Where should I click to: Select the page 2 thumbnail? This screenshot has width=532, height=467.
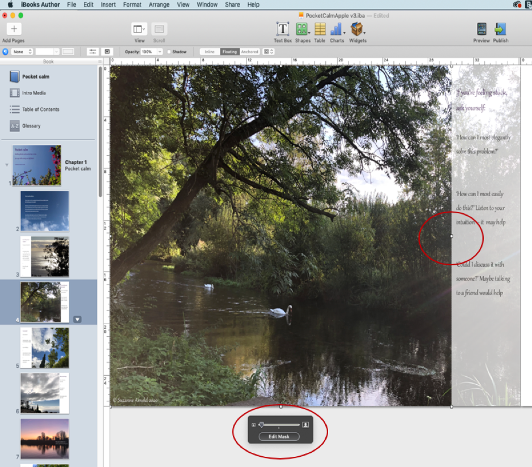(x=44, y=211)
